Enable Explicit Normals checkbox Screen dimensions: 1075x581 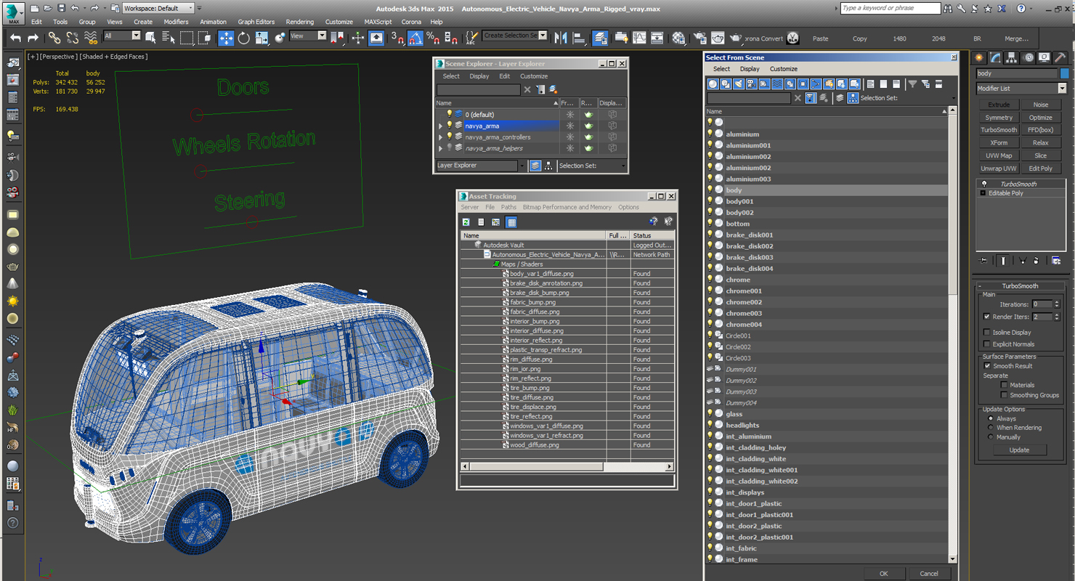pos(986,344)
